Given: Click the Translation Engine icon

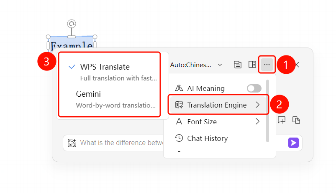Looking at the screenshot, I should pos(179,105).
